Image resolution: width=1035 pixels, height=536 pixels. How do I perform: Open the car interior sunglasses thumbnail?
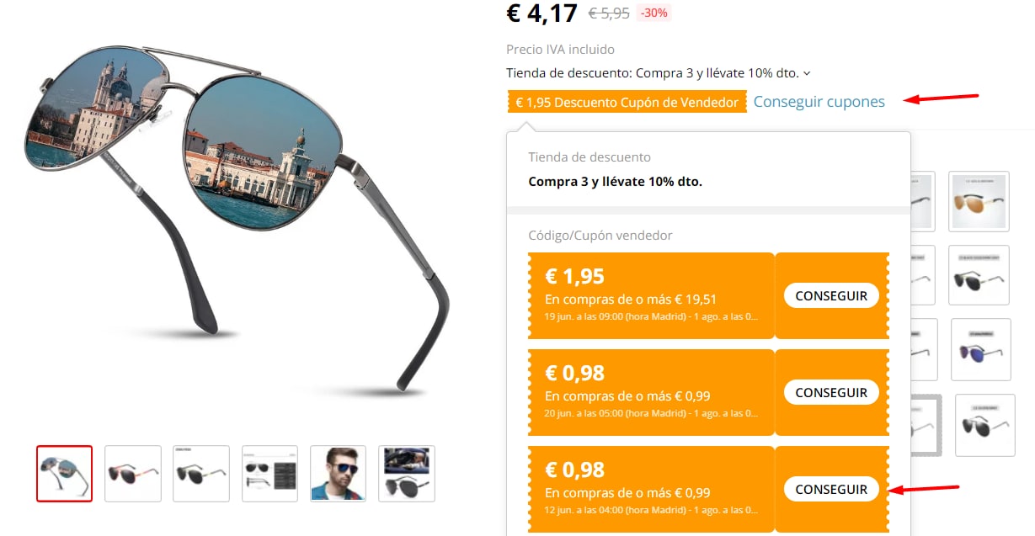tap(407, 474)
